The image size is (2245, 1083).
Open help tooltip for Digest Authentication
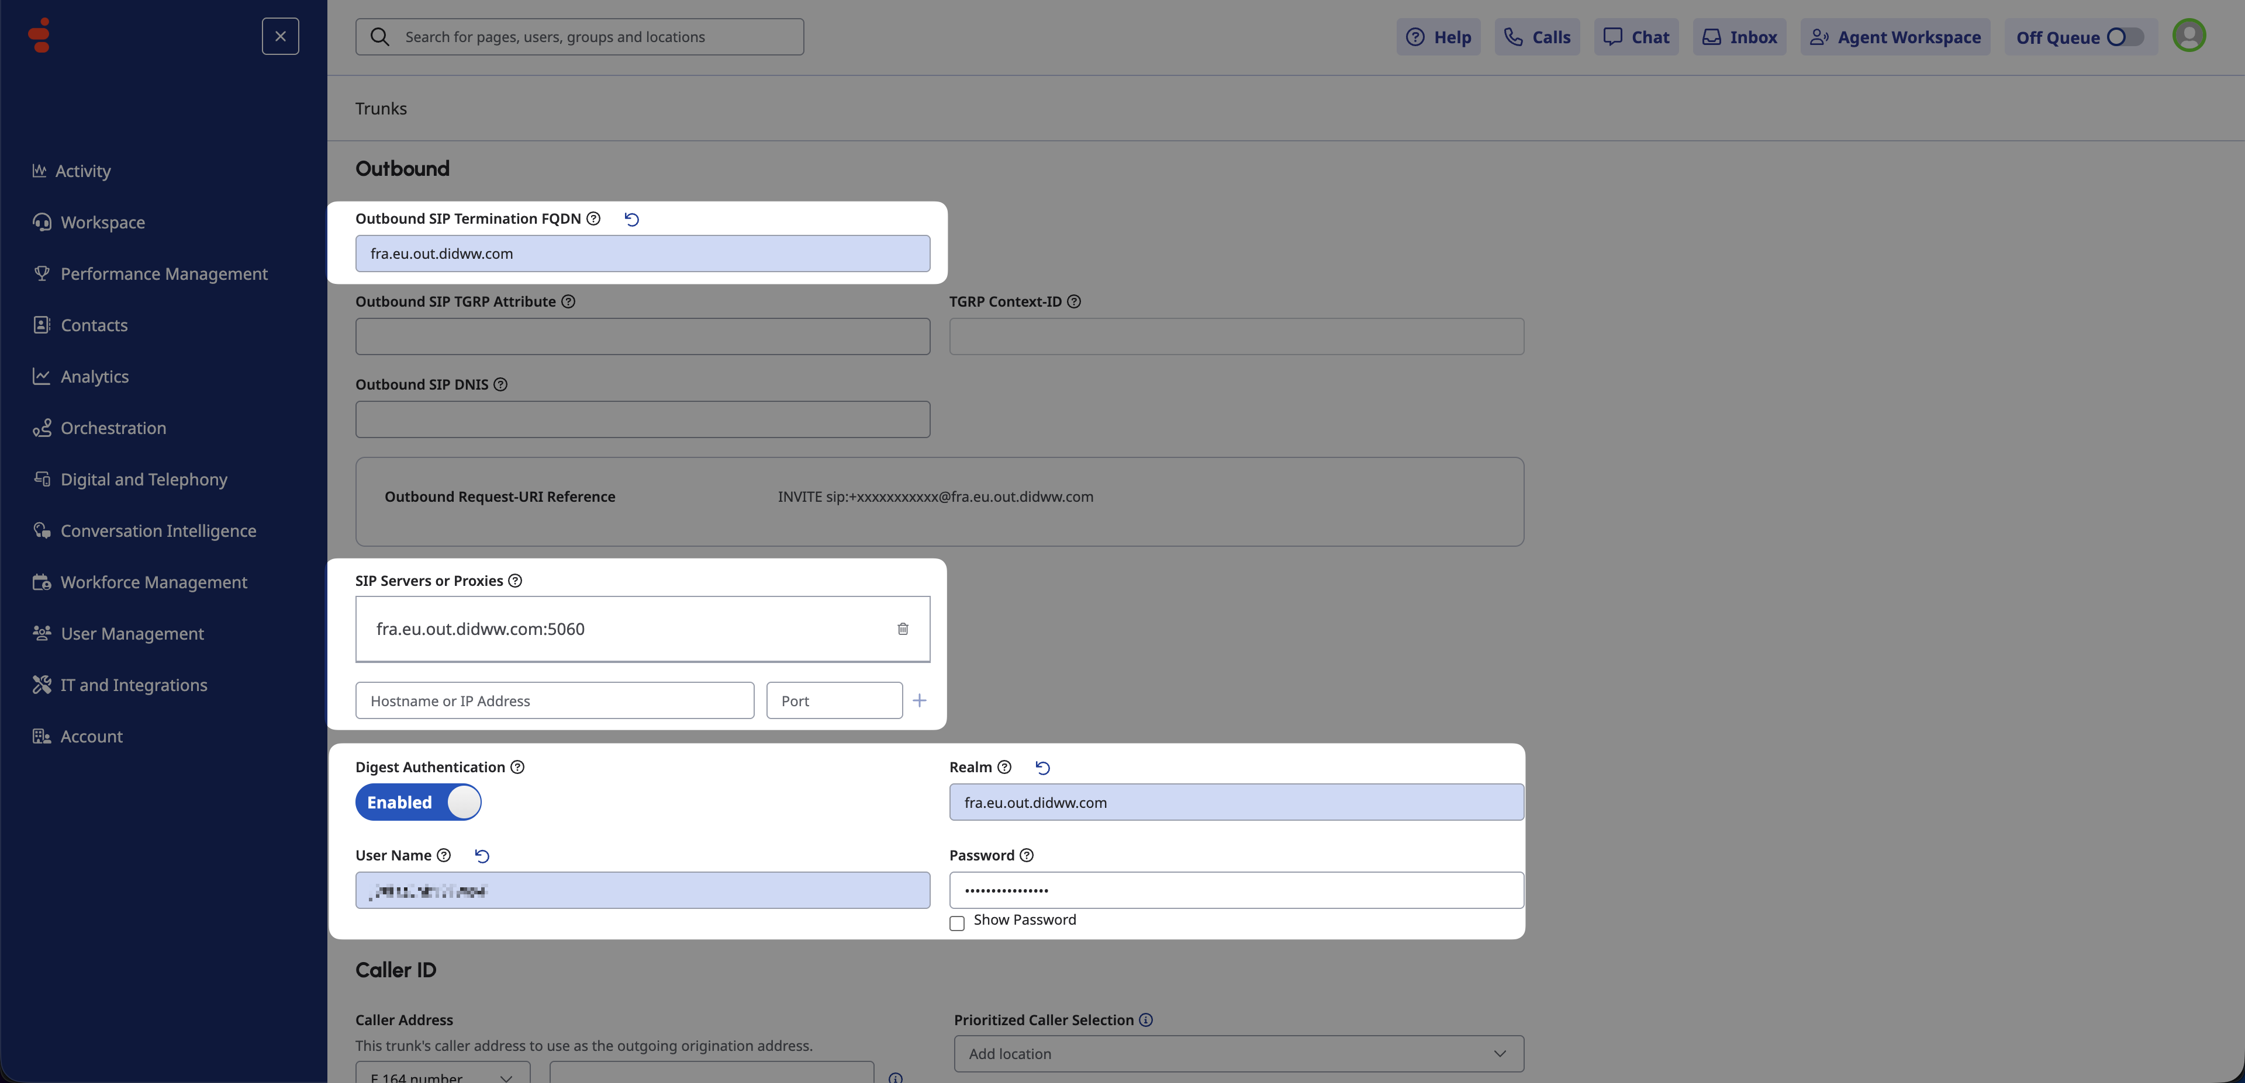(x=517, y=767)
